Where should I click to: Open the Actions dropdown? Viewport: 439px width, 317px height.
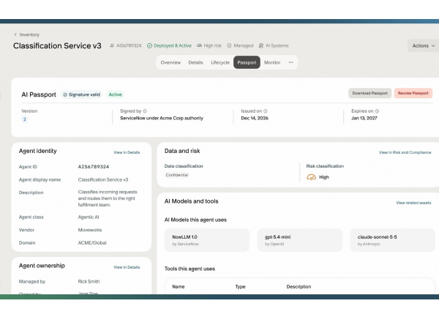point(424,45)
